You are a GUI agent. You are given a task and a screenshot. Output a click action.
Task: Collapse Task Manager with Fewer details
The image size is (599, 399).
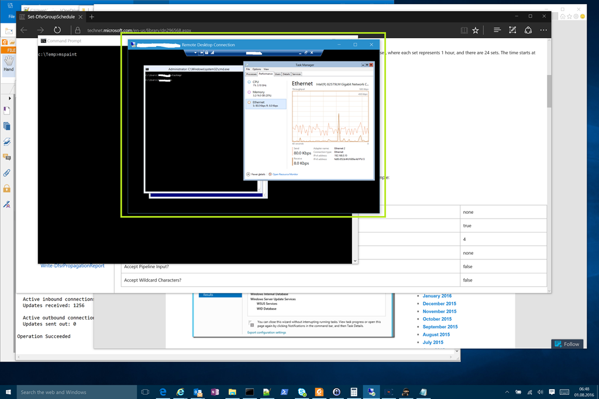(256, 174)
